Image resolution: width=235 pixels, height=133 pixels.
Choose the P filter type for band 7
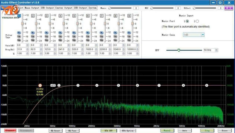[x=102, y=33]
